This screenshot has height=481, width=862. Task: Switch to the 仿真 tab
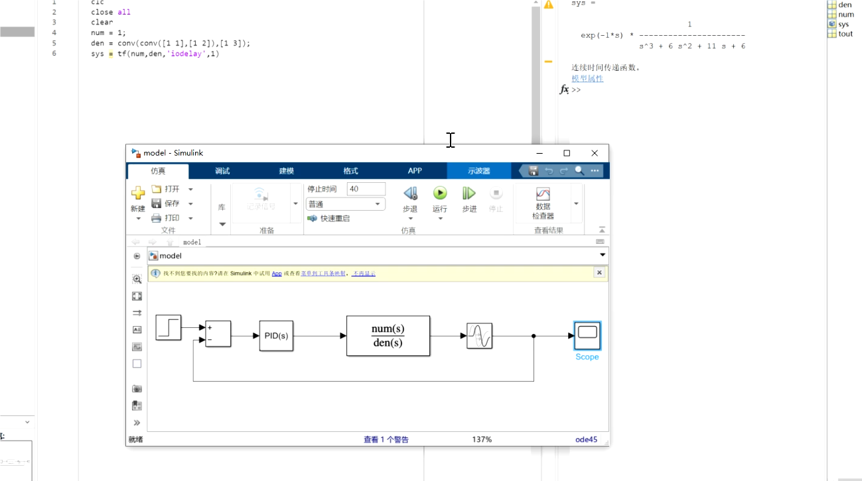[158, 171]
